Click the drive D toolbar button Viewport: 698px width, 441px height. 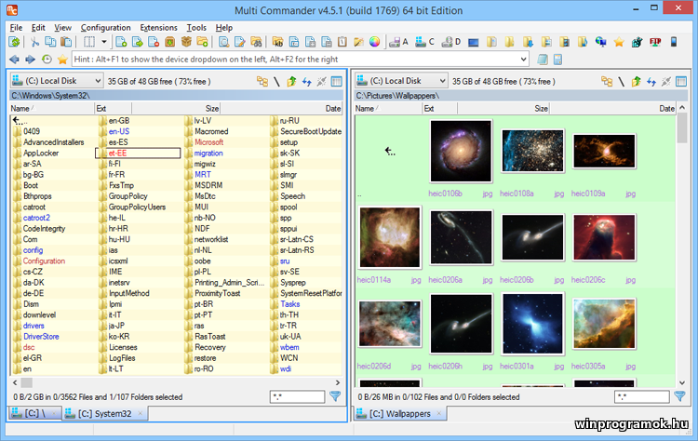click(451, 42)
